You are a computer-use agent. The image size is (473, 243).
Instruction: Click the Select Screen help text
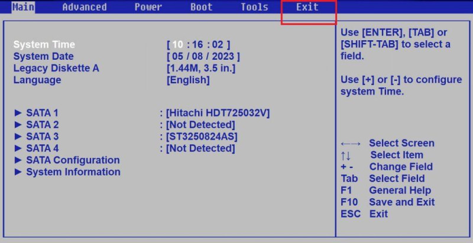click(402, 143)
